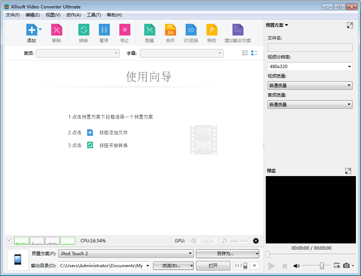Click the 00:00:00 / 00:00:00 time display
The width and height of the screenshot is (361, 276).
[x=311, y=248]
